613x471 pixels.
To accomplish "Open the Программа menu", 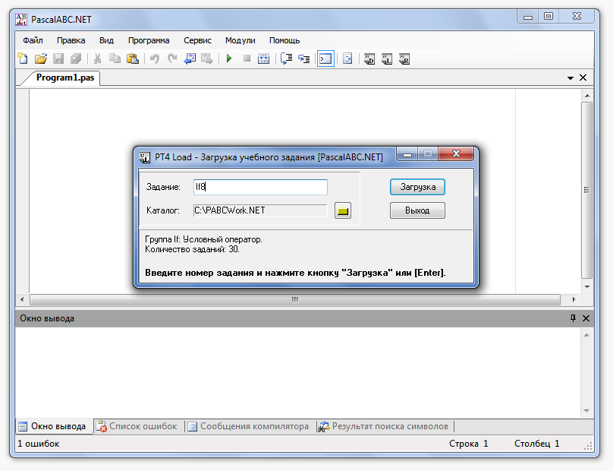I will (x=149, y=40).
